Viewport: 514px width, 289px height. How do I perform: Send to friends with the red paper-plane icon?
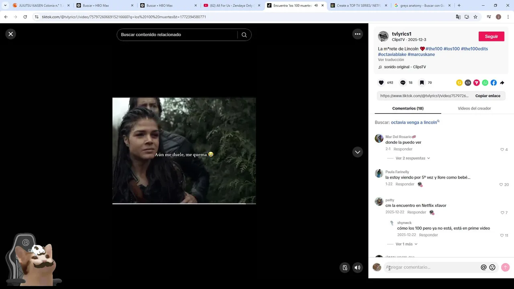pyautogui.click(x=476, y=83)
